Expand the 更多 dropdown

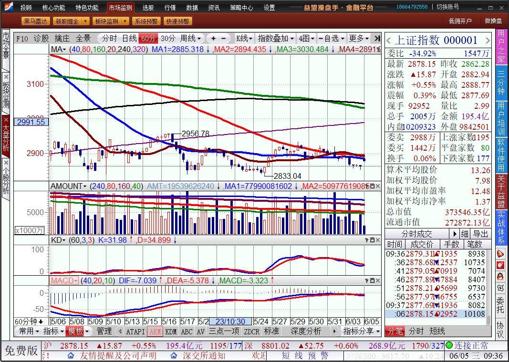359,39
